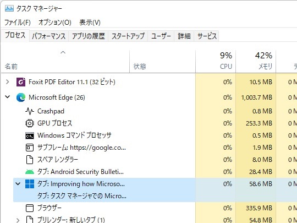Select the Windows logo tab icon
The image size is (297, 223).
[x=30, y=184]
